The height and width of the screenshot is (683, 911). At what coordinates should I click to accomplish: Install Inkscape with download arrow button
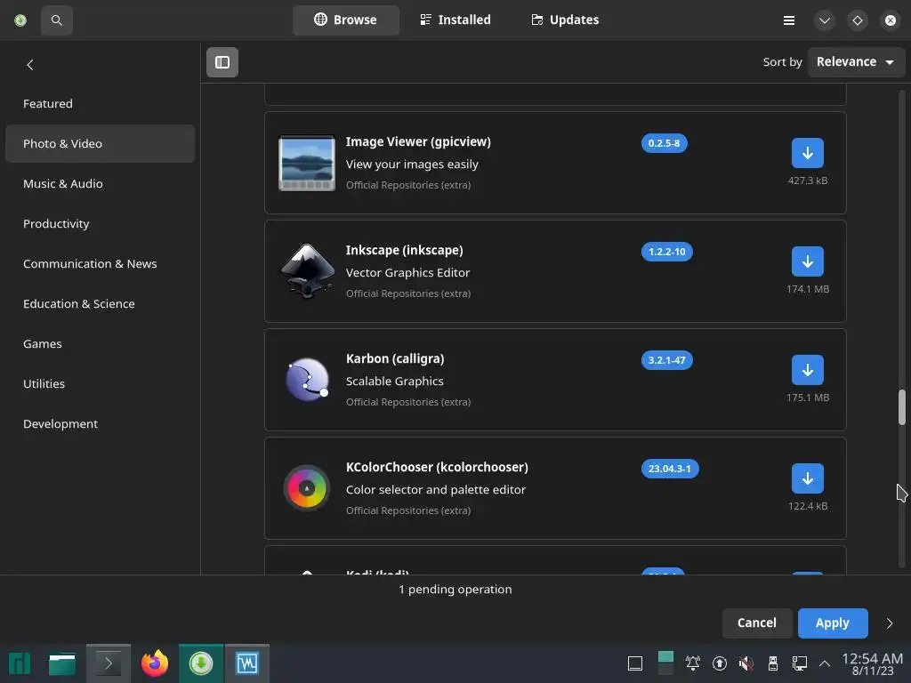[x=807, y=261]
